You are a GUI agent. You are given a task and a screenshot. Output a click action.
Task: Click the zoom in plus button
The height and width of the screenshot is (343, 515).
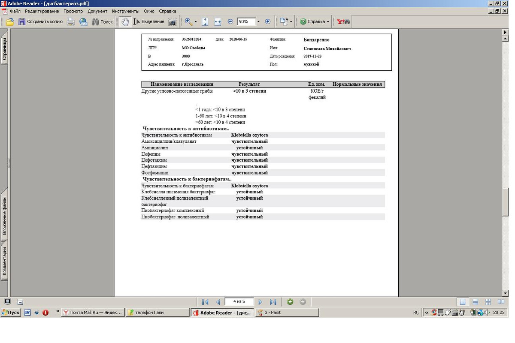(x=268, y=21)
